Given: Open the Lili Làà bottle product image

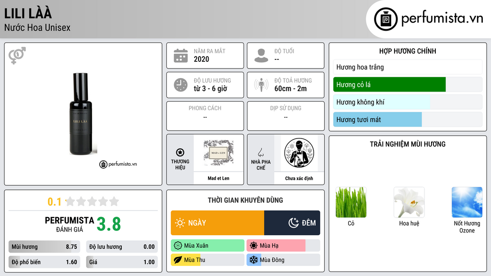Looking at the screenshot, I should [81, 114].
